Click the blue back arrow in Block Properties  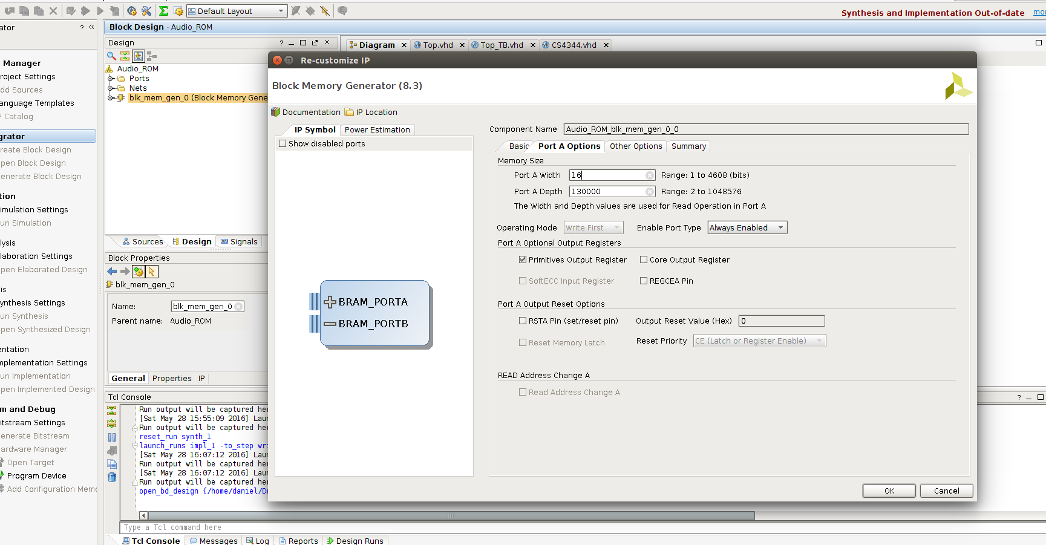112,272
